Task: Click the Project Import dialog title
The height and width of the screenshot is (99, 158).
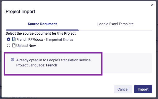Action: point(20,12)
